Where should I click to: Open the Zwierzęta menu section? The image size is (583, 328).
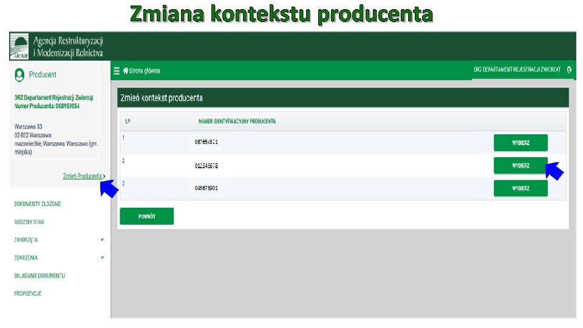pyautogui.click(x=26, y=240)
